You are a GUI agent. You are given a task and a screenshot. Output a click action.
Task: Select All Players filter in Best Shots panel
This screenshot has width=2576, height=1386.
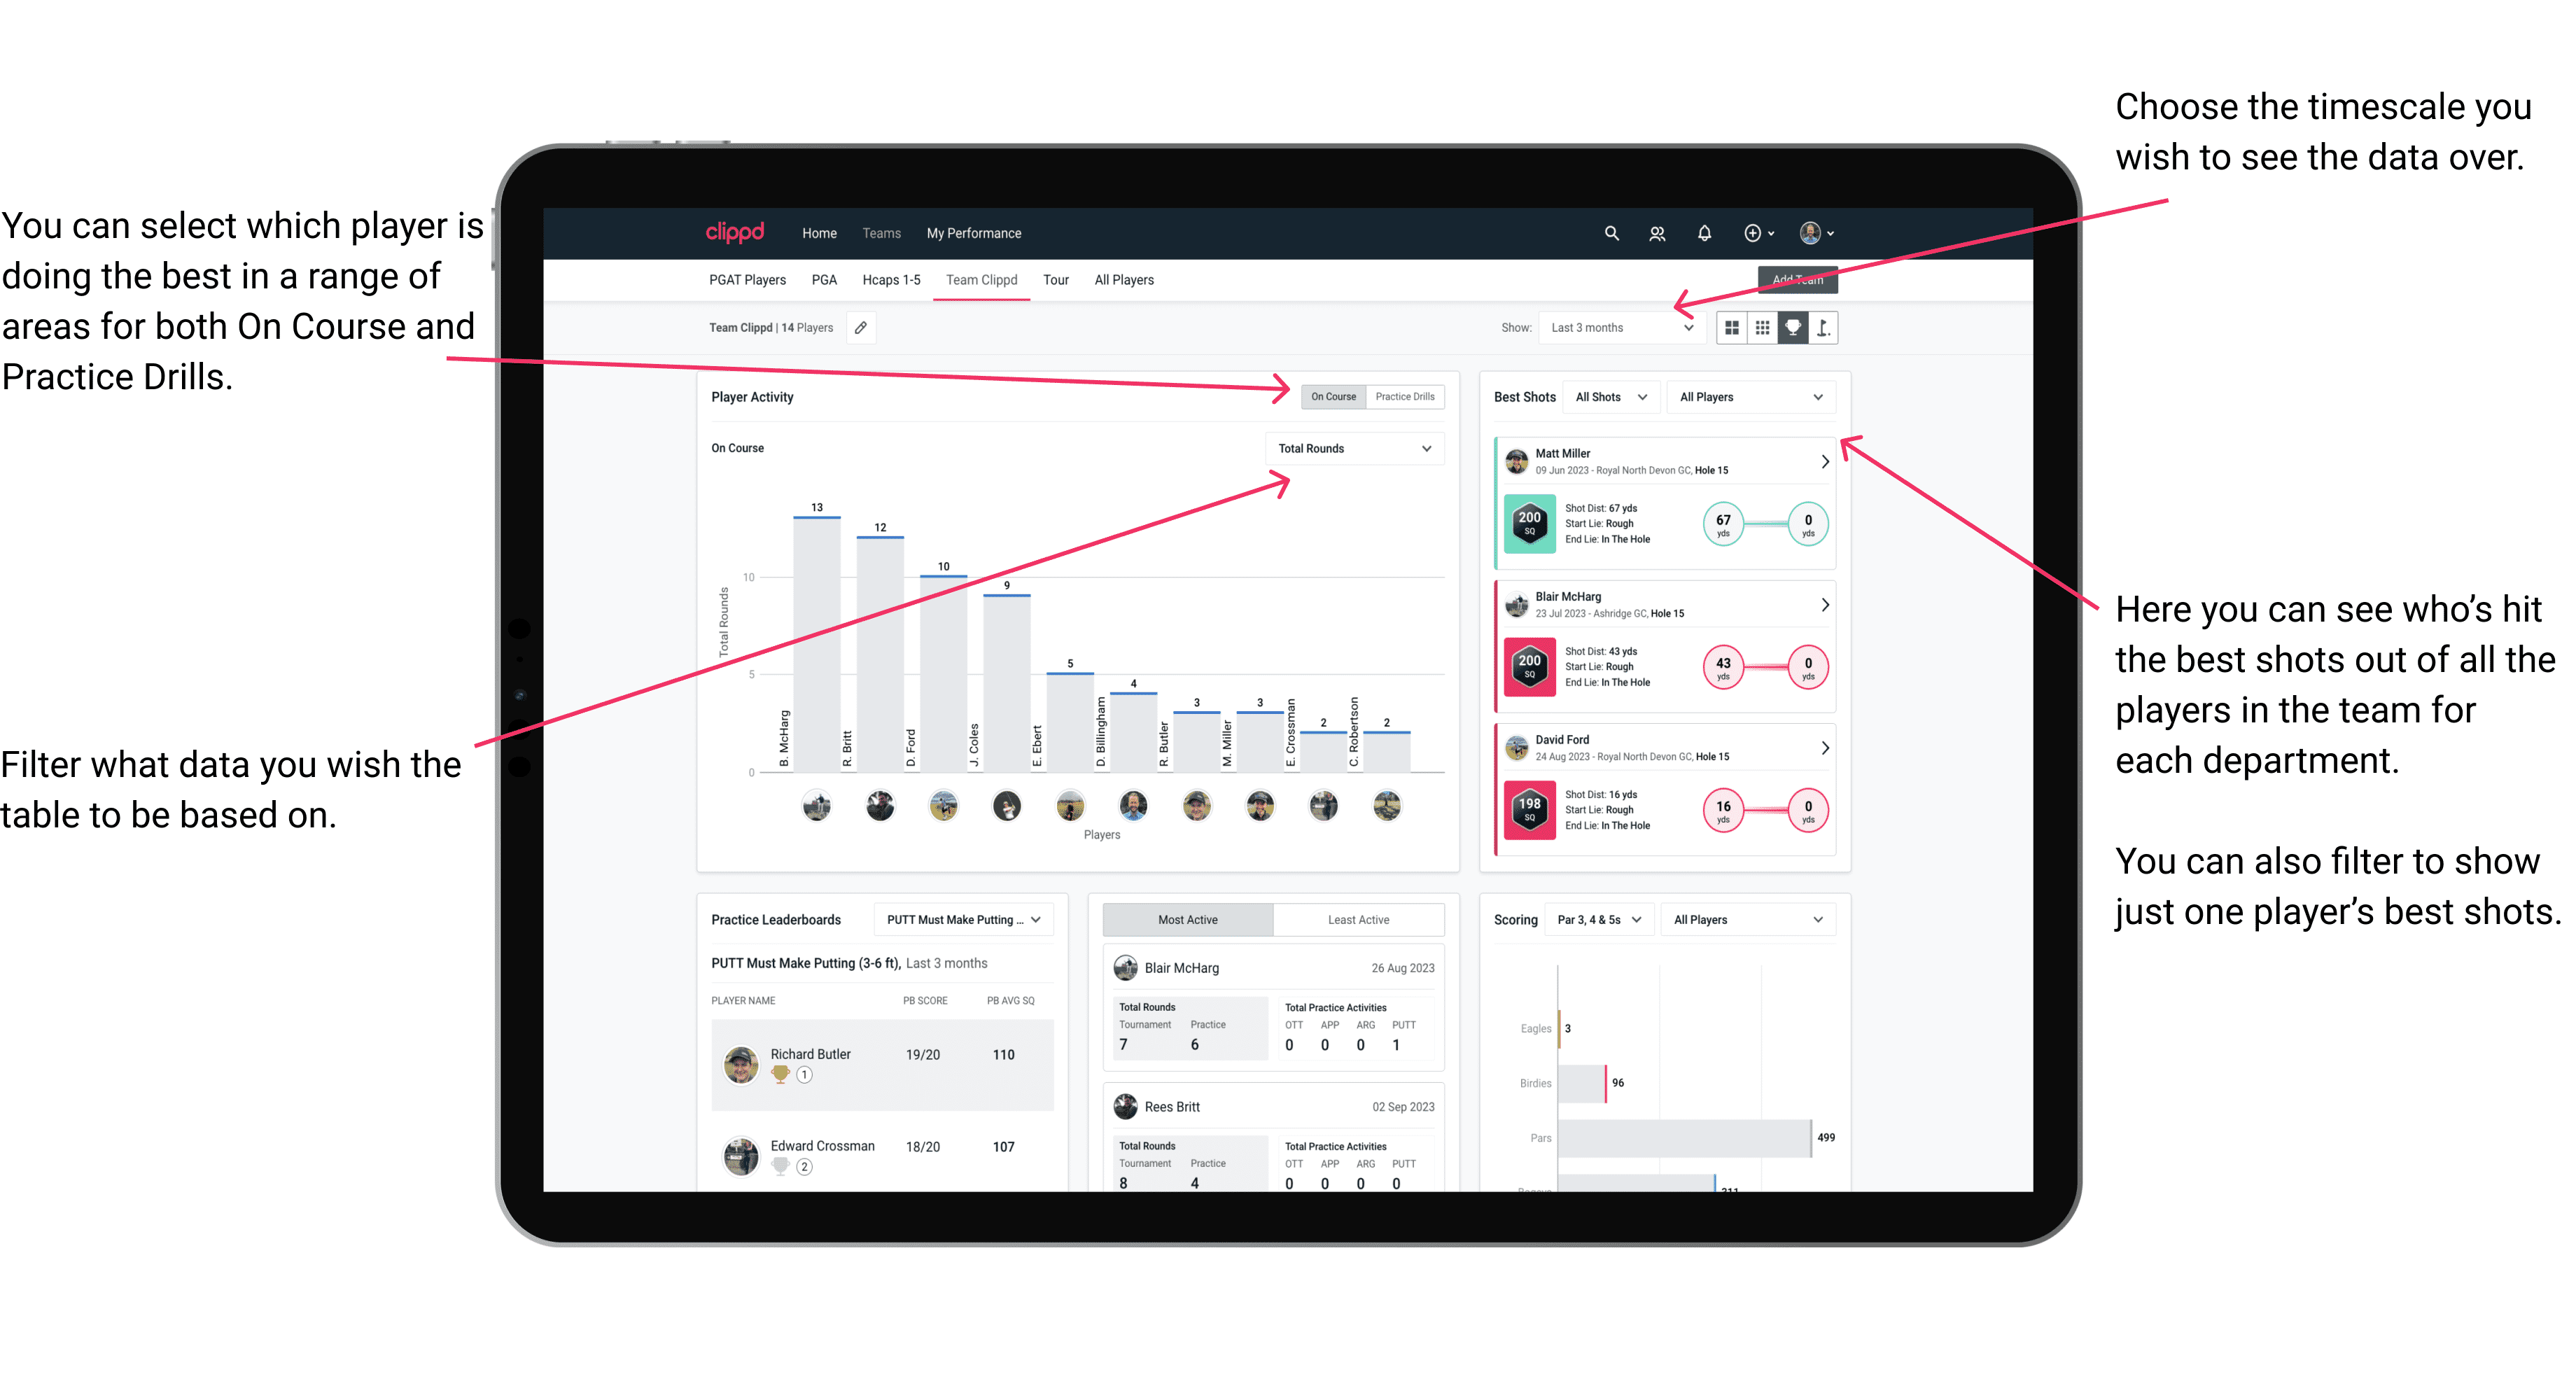(x=1747, y=396)
